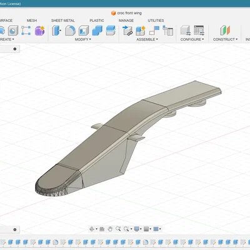The image size is (250, 250).
Task: Open the CREATE panel dropdown
Action: [7, 39]
